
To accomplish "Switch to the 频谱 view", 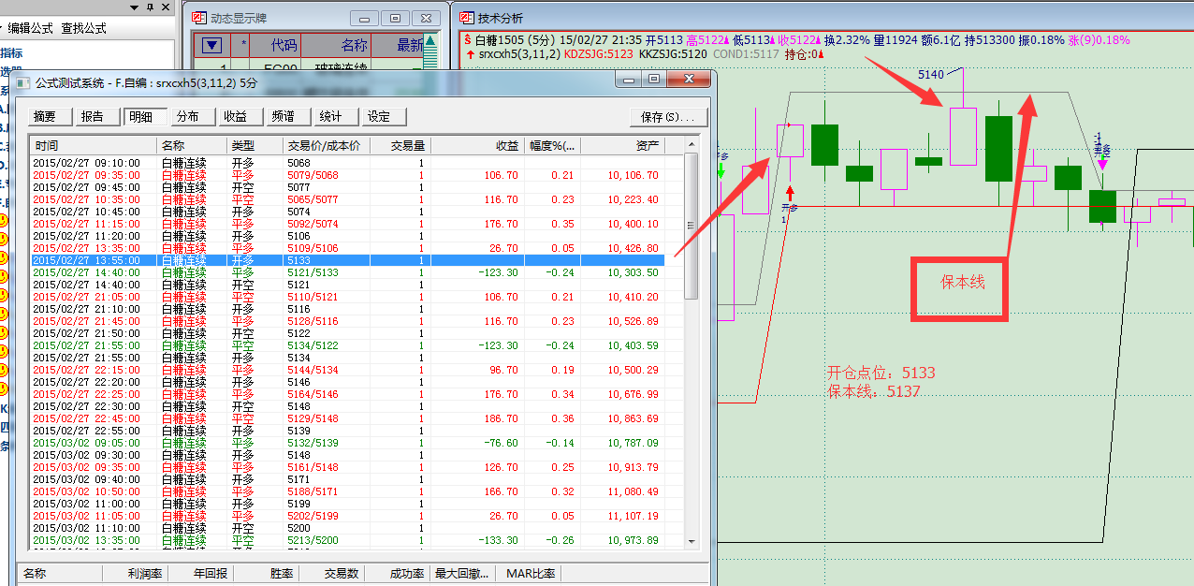I will (x=284, y=117).
